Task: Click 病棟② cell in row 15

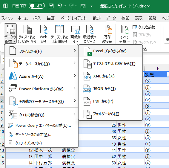Action: 75,163
